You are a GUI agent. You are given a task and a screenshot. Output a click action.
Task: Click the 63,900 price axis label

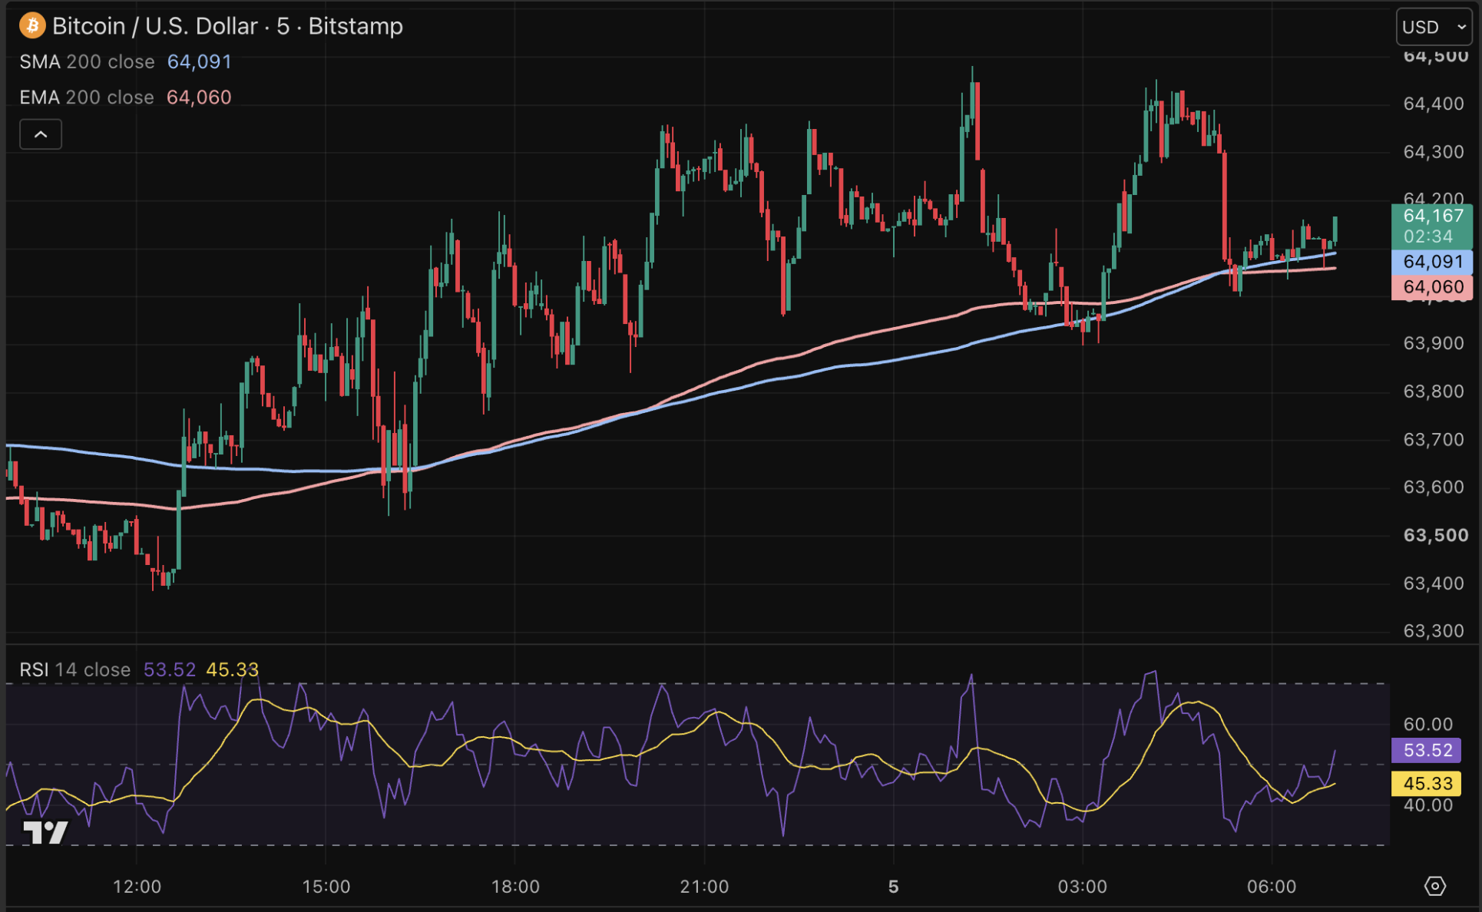(1434, 343)
